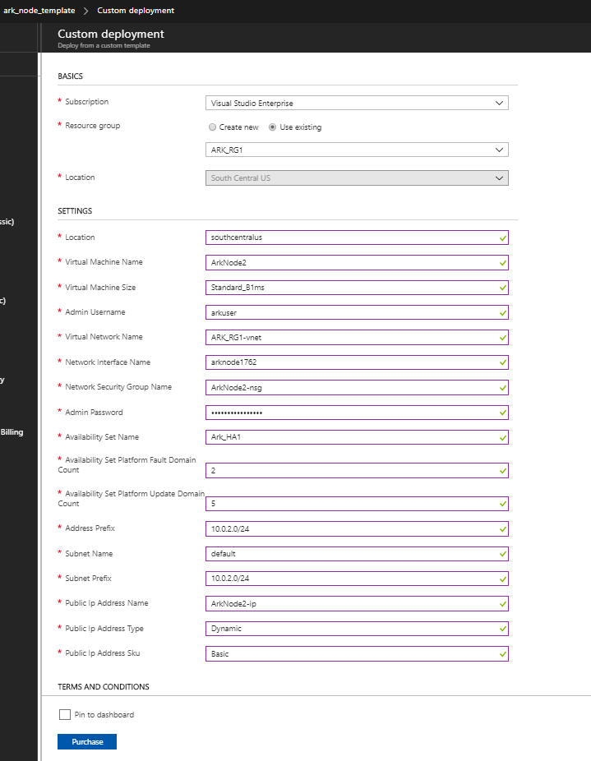Check the Pin to dashboard checkbox

(66, 714)
